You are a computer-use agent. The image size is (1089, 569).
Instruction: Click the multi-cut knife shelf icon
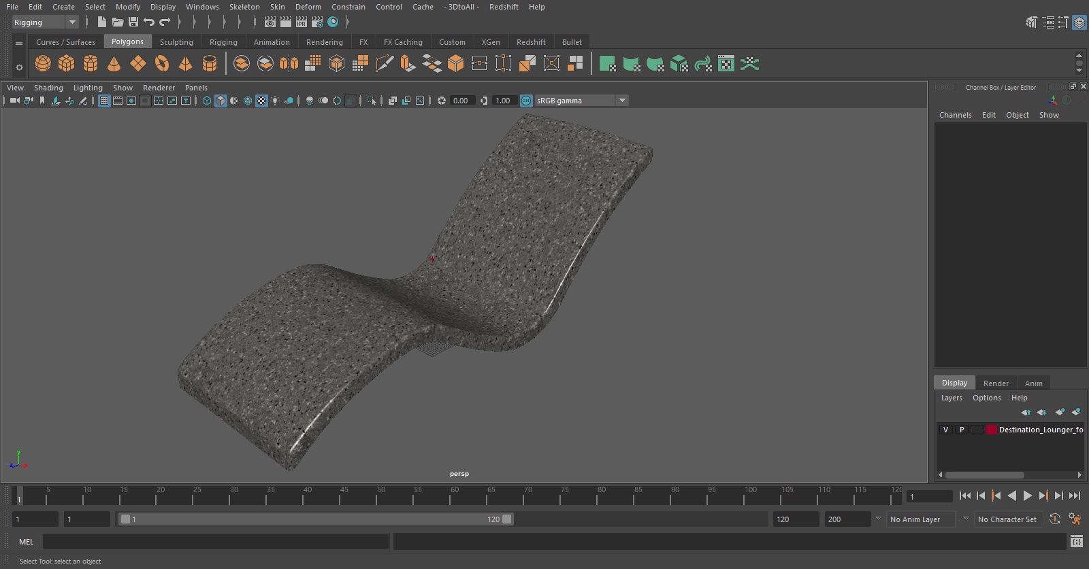pos(385,64)
